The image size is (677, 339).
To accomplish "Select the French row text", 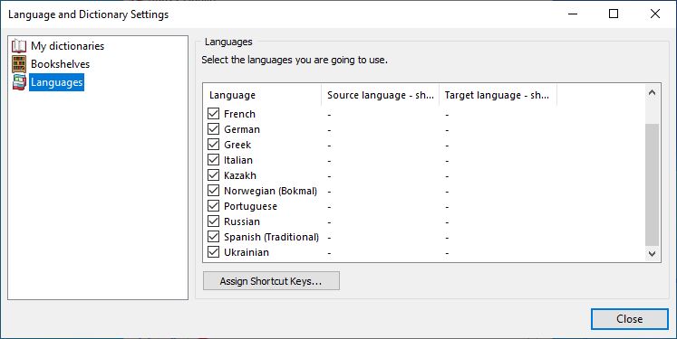I will [239, 114].
